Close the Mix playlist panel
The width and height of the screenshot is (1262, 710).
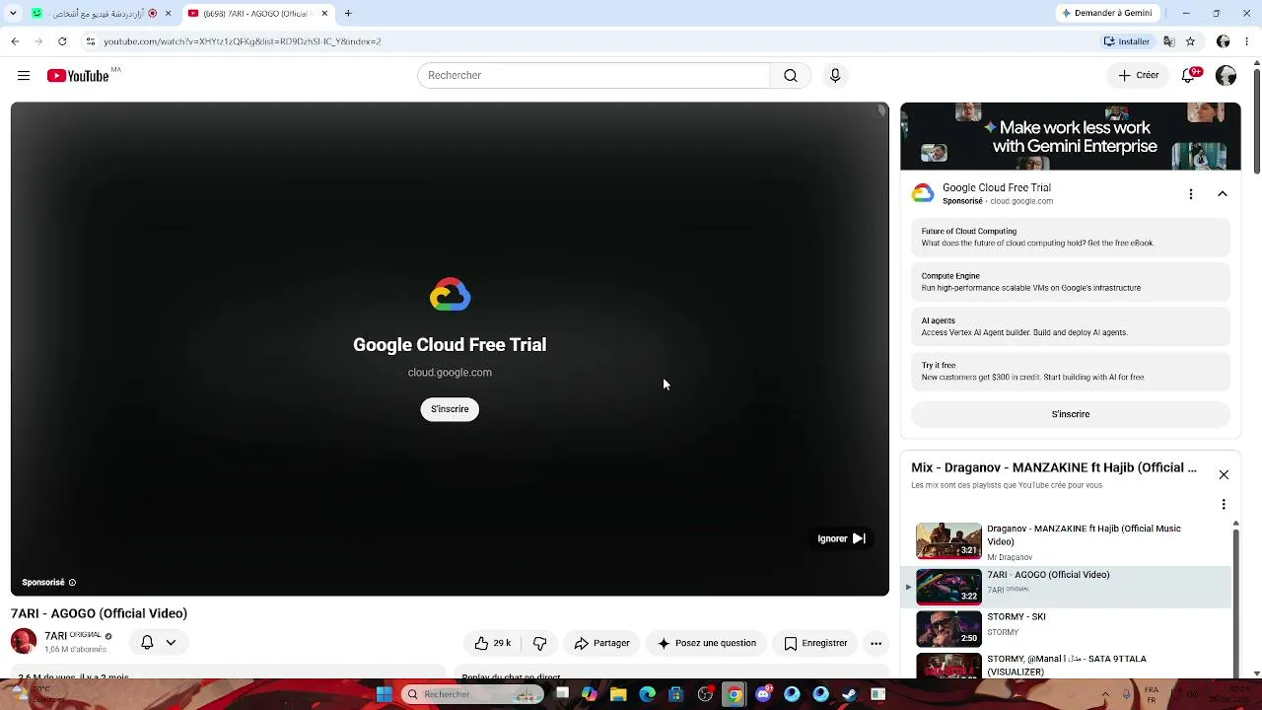[1224, 474]
